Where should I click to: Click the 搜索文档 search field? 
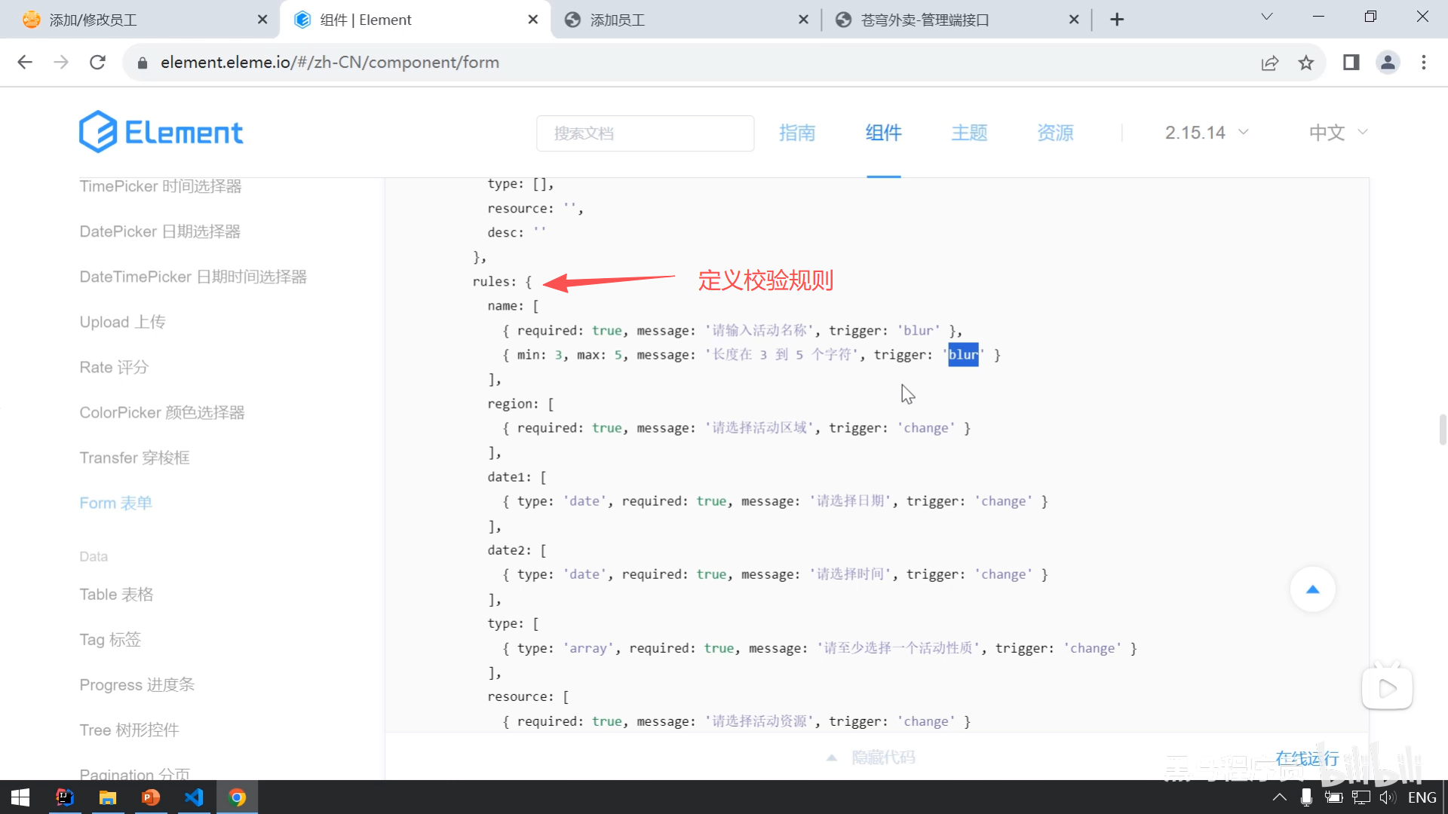(645, 133)
